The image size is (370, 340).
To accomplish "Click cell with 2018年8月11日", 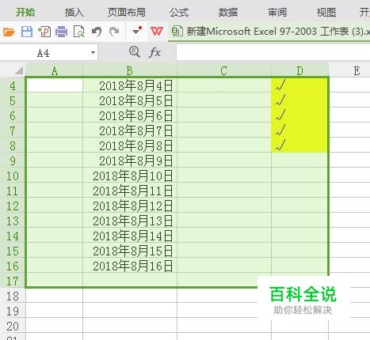I will click(x=130, y=191).
